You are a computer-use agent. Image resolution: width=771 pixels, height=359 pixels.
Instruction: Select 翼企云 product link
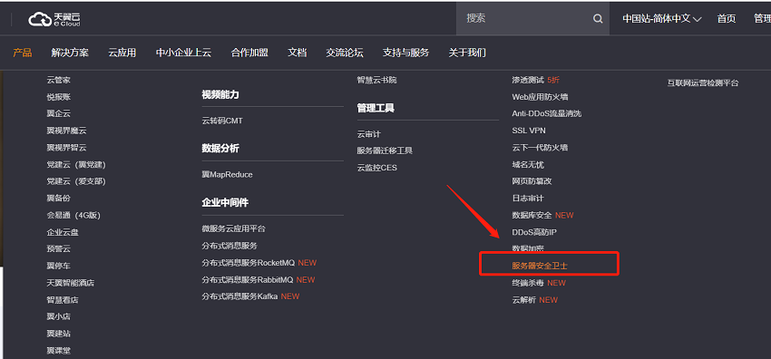coord(59,113)
